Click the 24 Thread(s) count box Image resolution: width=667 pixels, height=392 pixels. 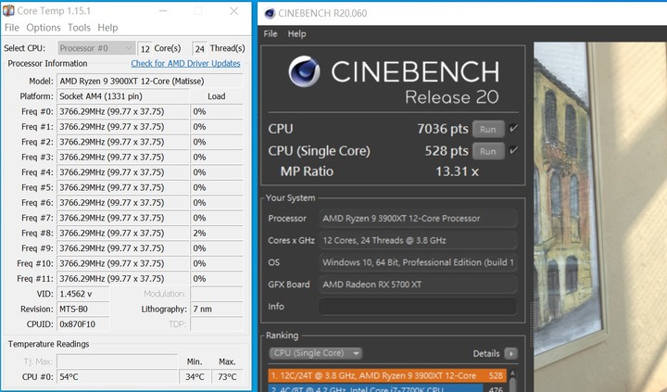[x=199, y=48]
